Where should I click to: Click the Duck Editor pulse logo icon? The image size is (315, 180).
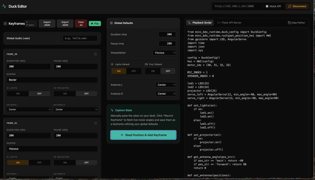click(4, 6)
